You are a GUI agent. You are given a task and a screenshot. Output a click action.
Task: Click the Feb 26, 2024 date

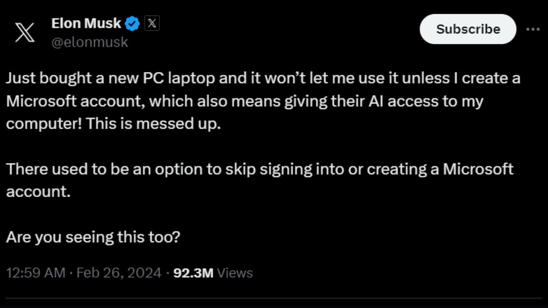click(x=120, y=273)
